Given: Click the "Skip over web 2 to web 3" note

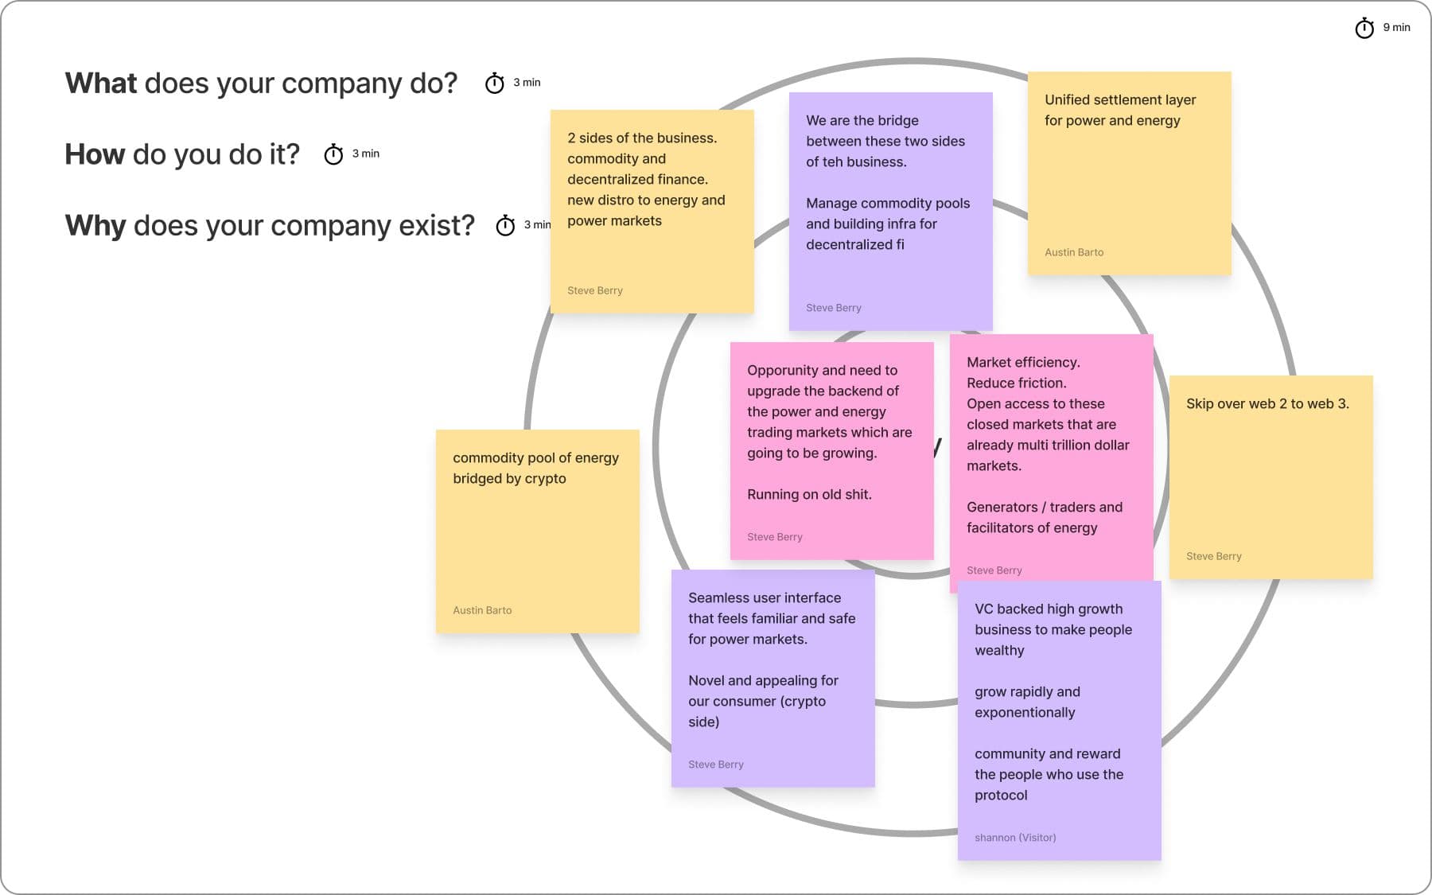Looking at the screenshot, I should click(1271, 477).
